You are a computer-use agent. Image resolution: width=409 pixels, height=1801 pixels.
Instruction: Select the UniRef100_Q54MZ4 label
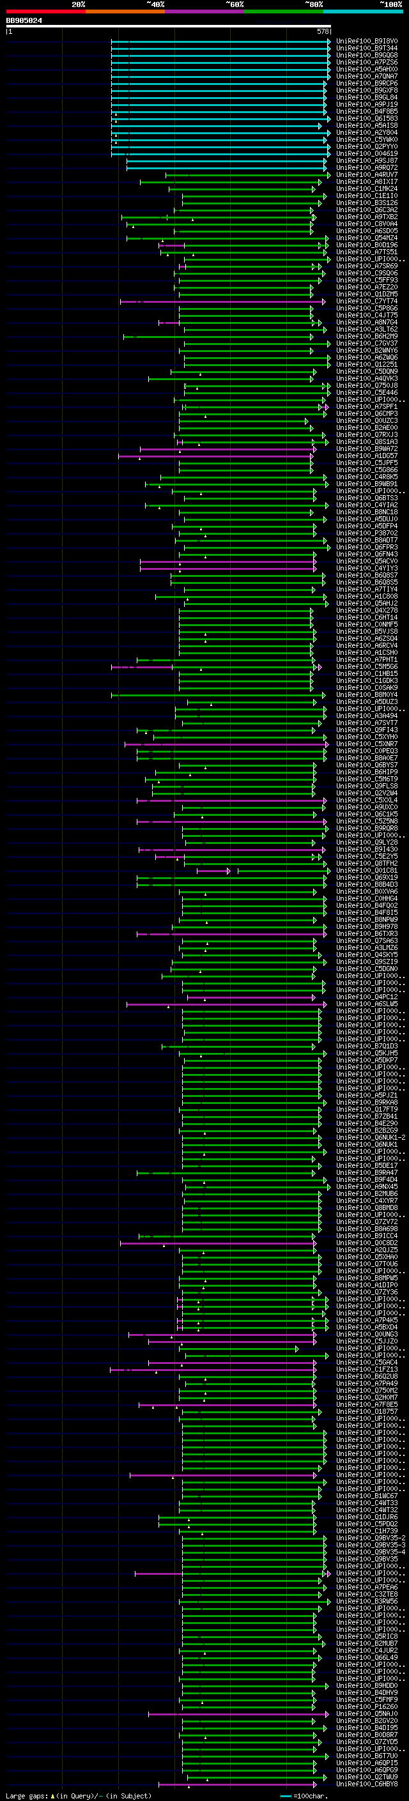[x=367, y=238]
